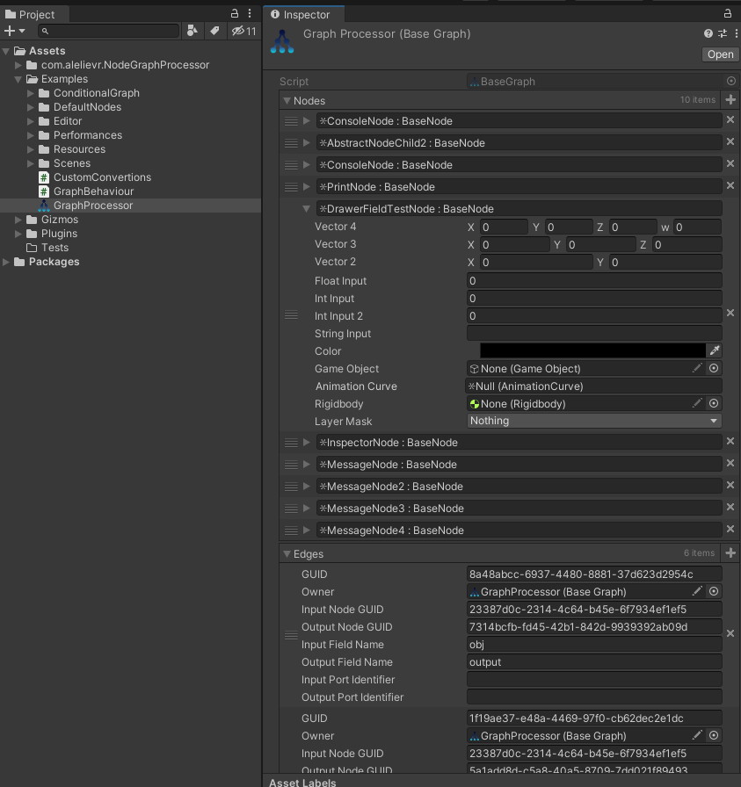The width and height of the screenshot is (741, 787).
Task: Switch to the Inspector tab
Action: [303, 14]
